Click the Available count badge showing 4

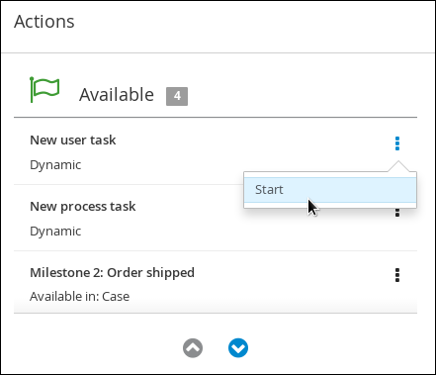click(177, 96)
